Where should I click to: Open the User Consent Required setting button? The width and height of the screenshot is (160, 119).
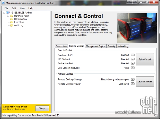pos(133,68)
